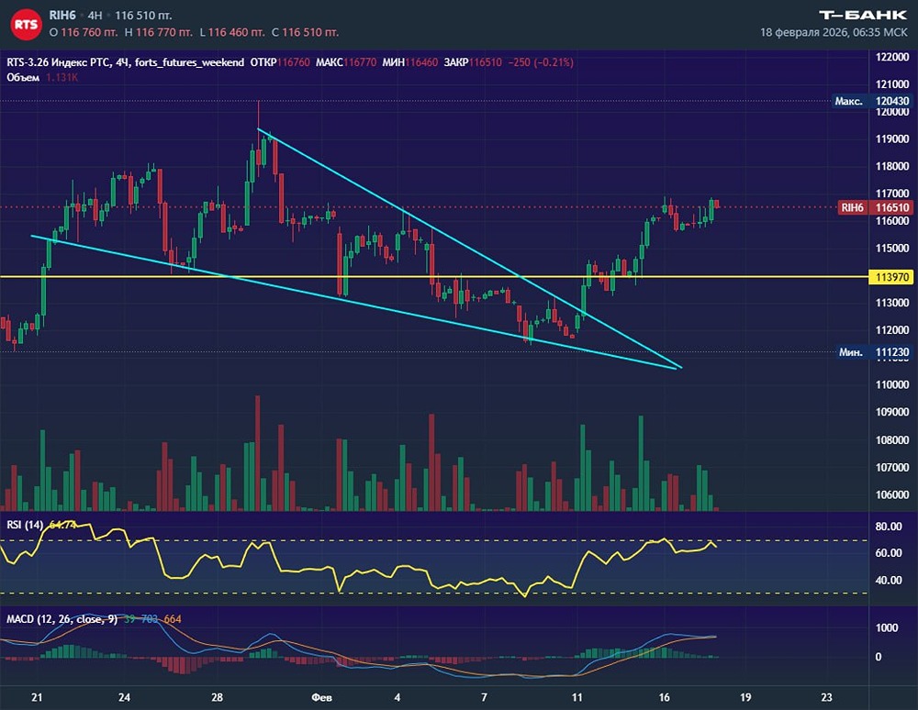Select the ЗАКР 116510 value in legend
The height and width of the screenshot is (710, 918).
[473, 62]
